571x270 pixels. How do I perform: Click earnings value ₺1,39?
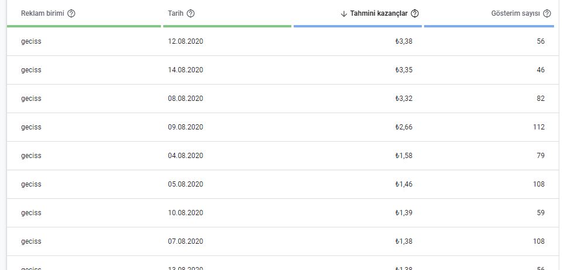(404, 213)
